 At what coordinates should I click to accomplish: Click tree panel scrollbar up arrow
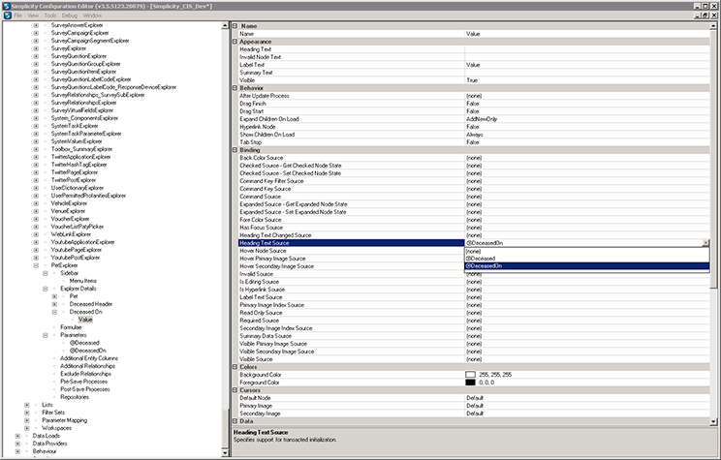click(225, 26)
